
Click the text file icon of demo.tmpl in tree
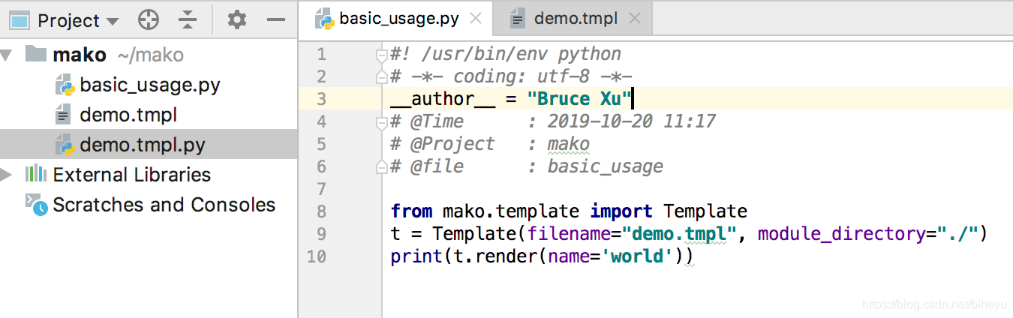(x=64, y=115)
